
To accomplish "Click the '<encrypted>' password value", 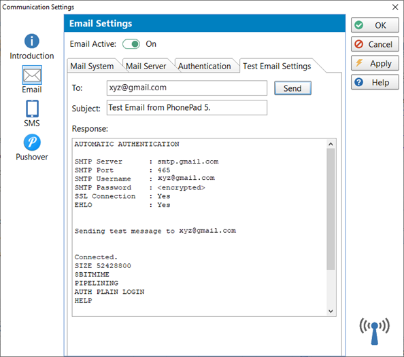I will (x=181, y=187).
